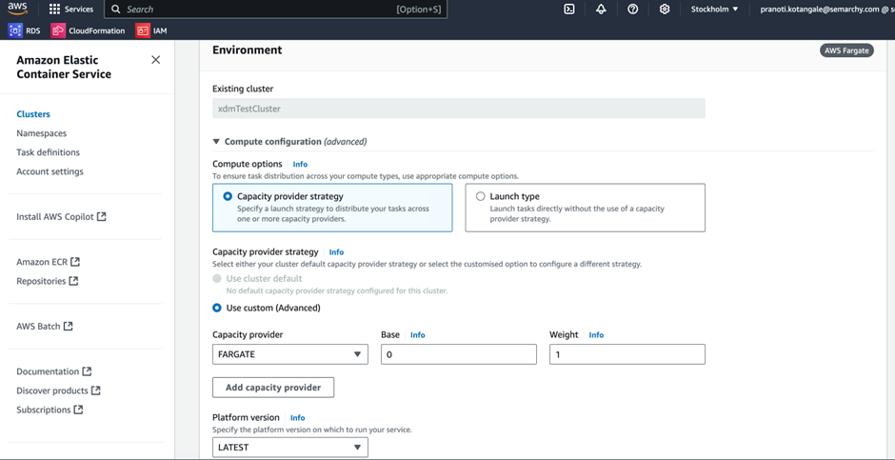Image resolution: width=895 pixels, height=460 pixels.
Task: Click external link icon next to Amazon ECR
Action: pos(75,262)
